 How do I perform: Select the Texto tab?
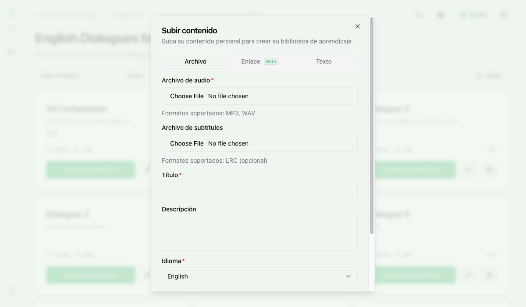[x=323, y=61]
